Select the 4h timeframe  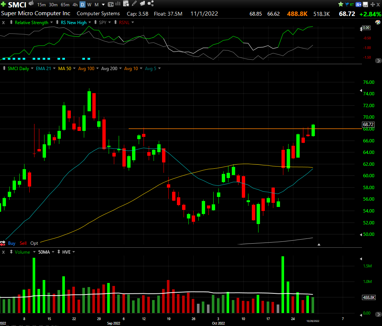tap(75, 4)
